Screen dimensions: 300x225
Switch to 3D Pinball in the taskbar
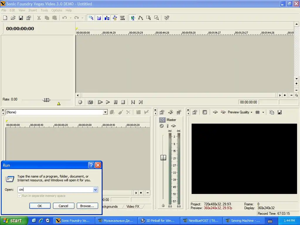158,221
